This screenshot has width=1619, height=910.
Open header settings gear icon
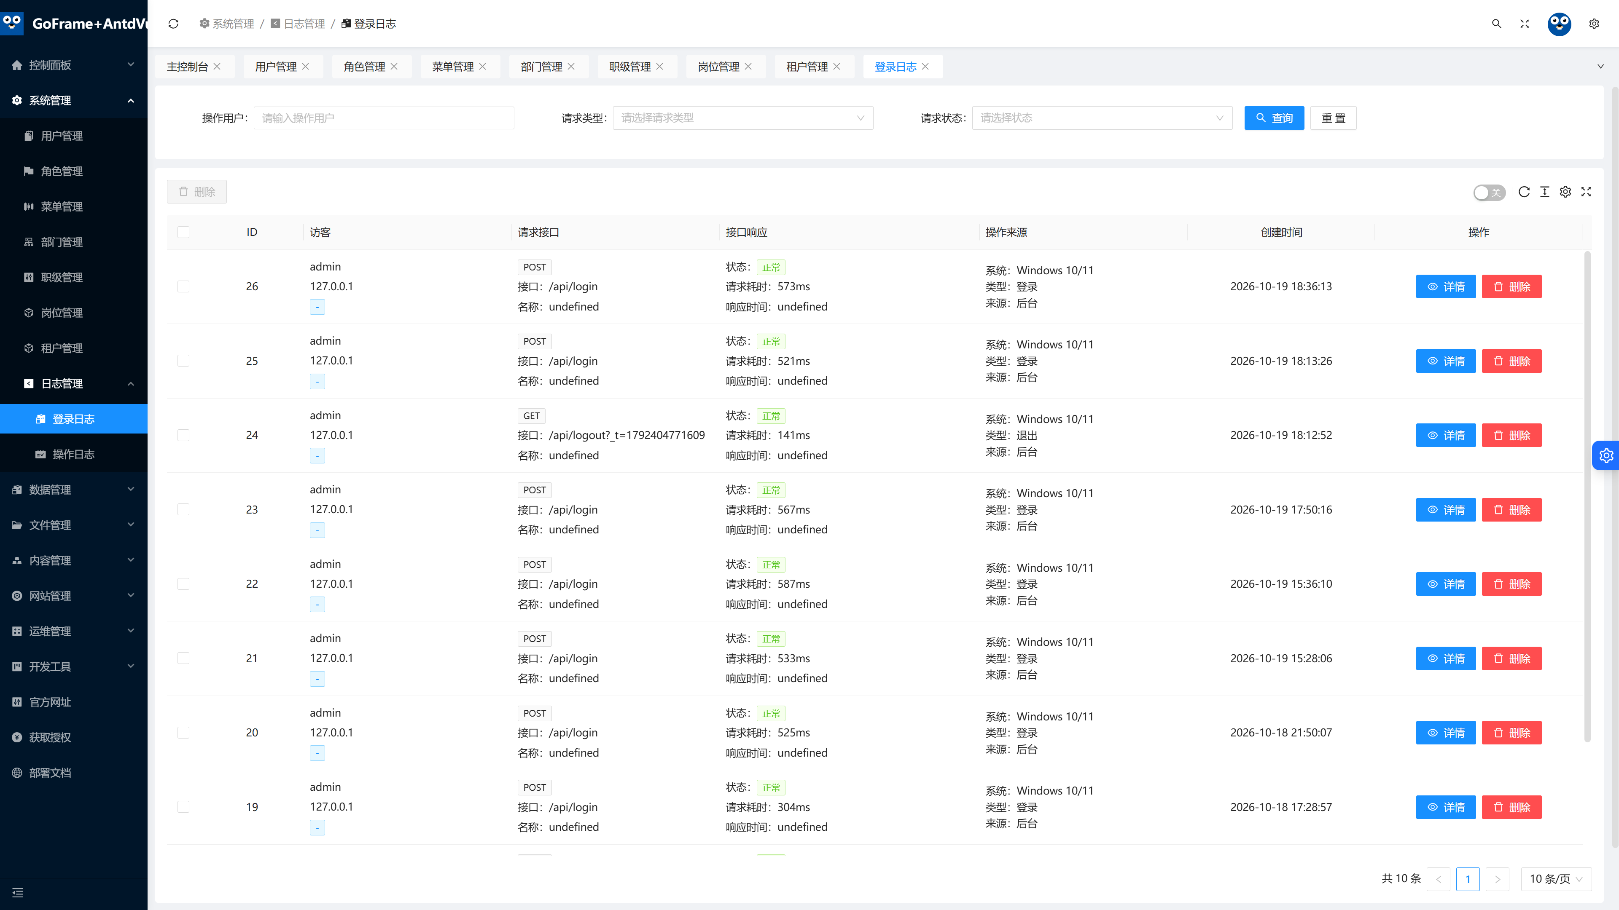coord(1594,24)
